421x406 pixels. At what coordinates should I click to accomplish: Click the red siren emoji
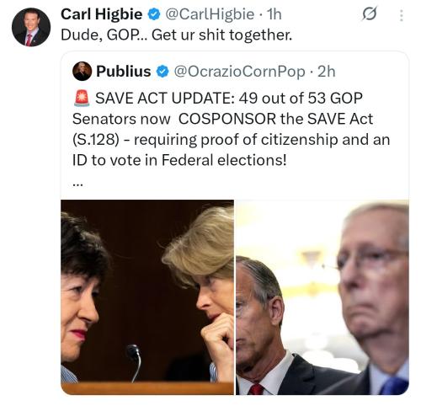82,99
